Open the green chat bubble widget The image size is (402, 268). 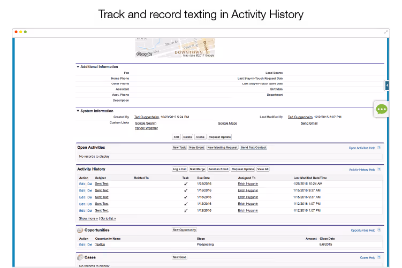[x=382, y=110]
